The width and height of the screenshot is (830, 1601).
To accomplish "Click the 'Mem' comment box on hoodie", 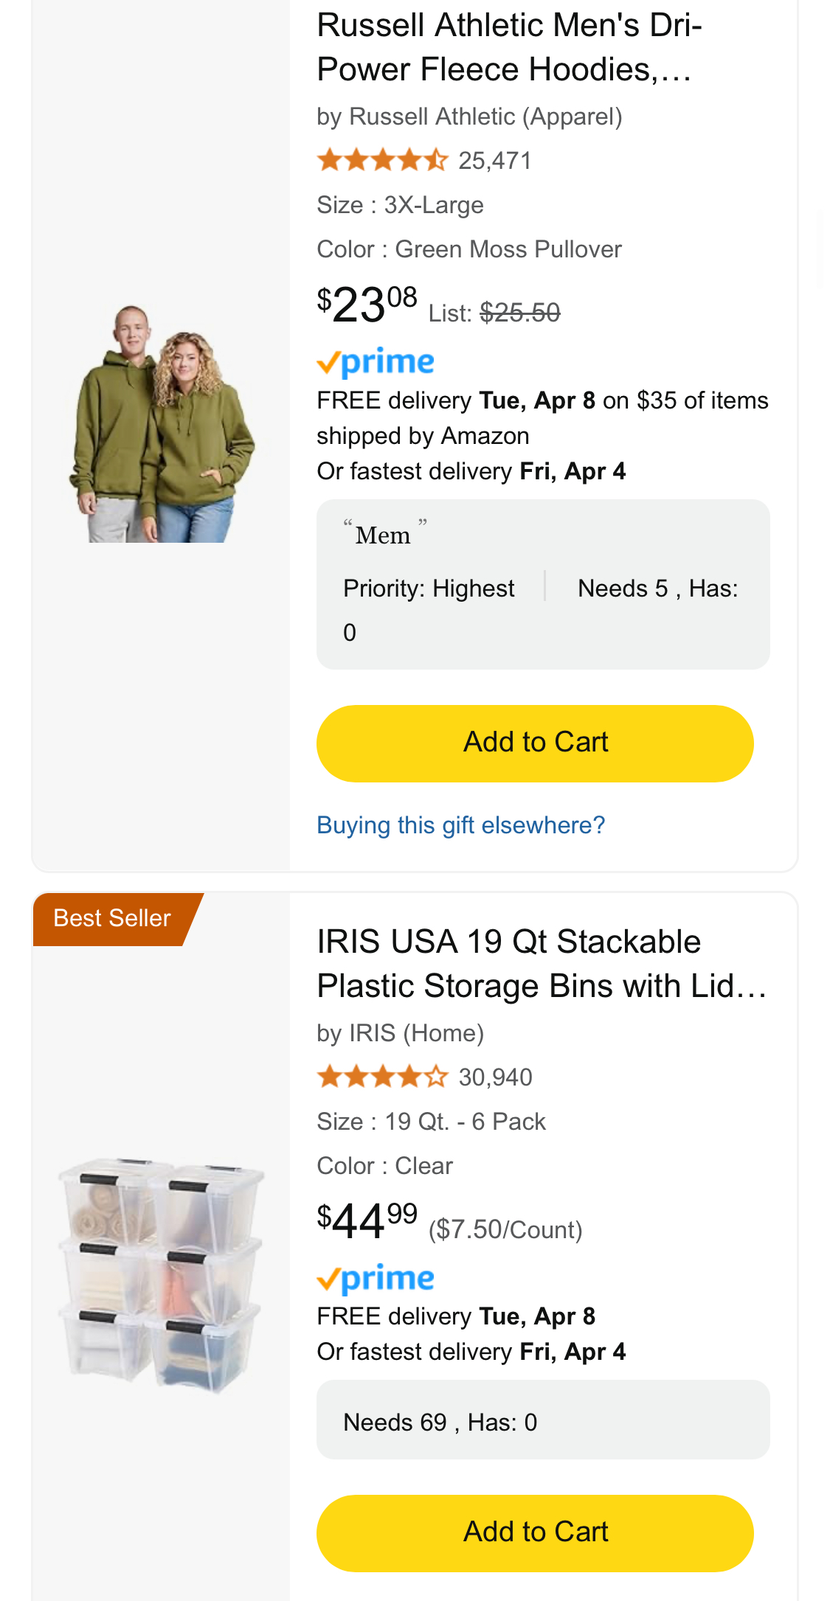I will (543, 585).
